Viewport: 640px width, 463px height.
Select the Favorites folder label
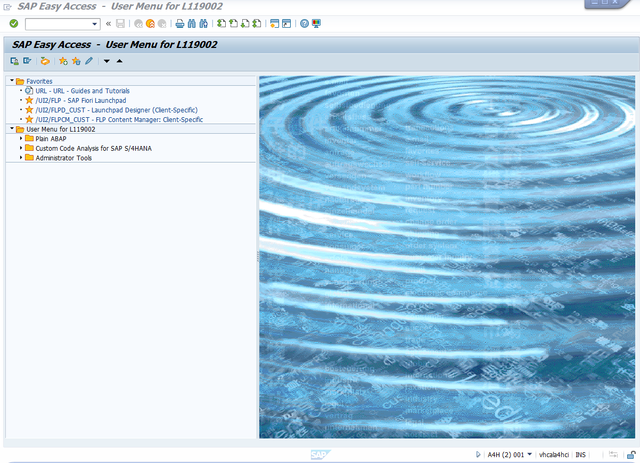(x=39, y=82)
